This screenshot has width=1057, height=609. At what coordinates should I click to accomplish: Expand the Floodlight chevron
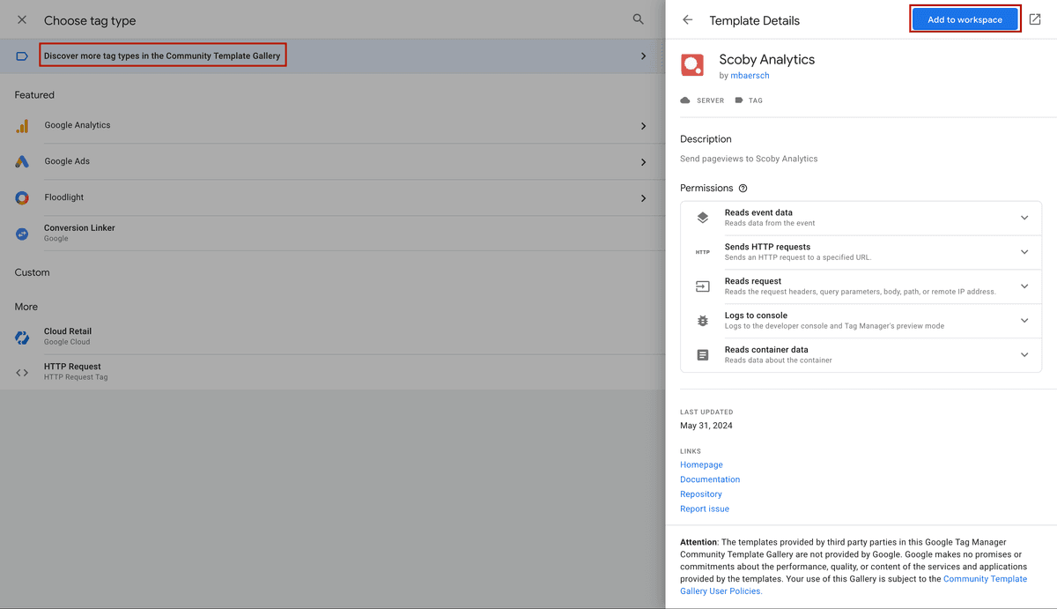tap(644, 198)
